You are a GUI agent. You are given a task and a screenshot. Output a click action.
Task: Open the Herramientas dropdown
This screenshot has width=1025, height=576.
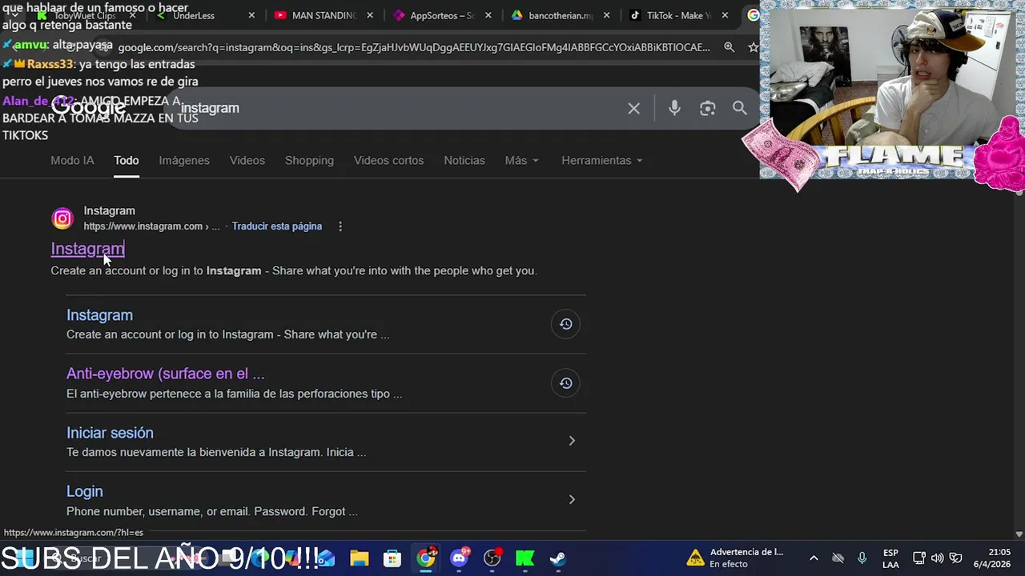[x=602, y=161]
